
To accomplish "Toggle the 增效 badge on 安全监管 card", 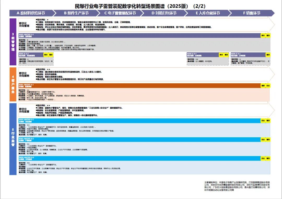I will [268, 121].
